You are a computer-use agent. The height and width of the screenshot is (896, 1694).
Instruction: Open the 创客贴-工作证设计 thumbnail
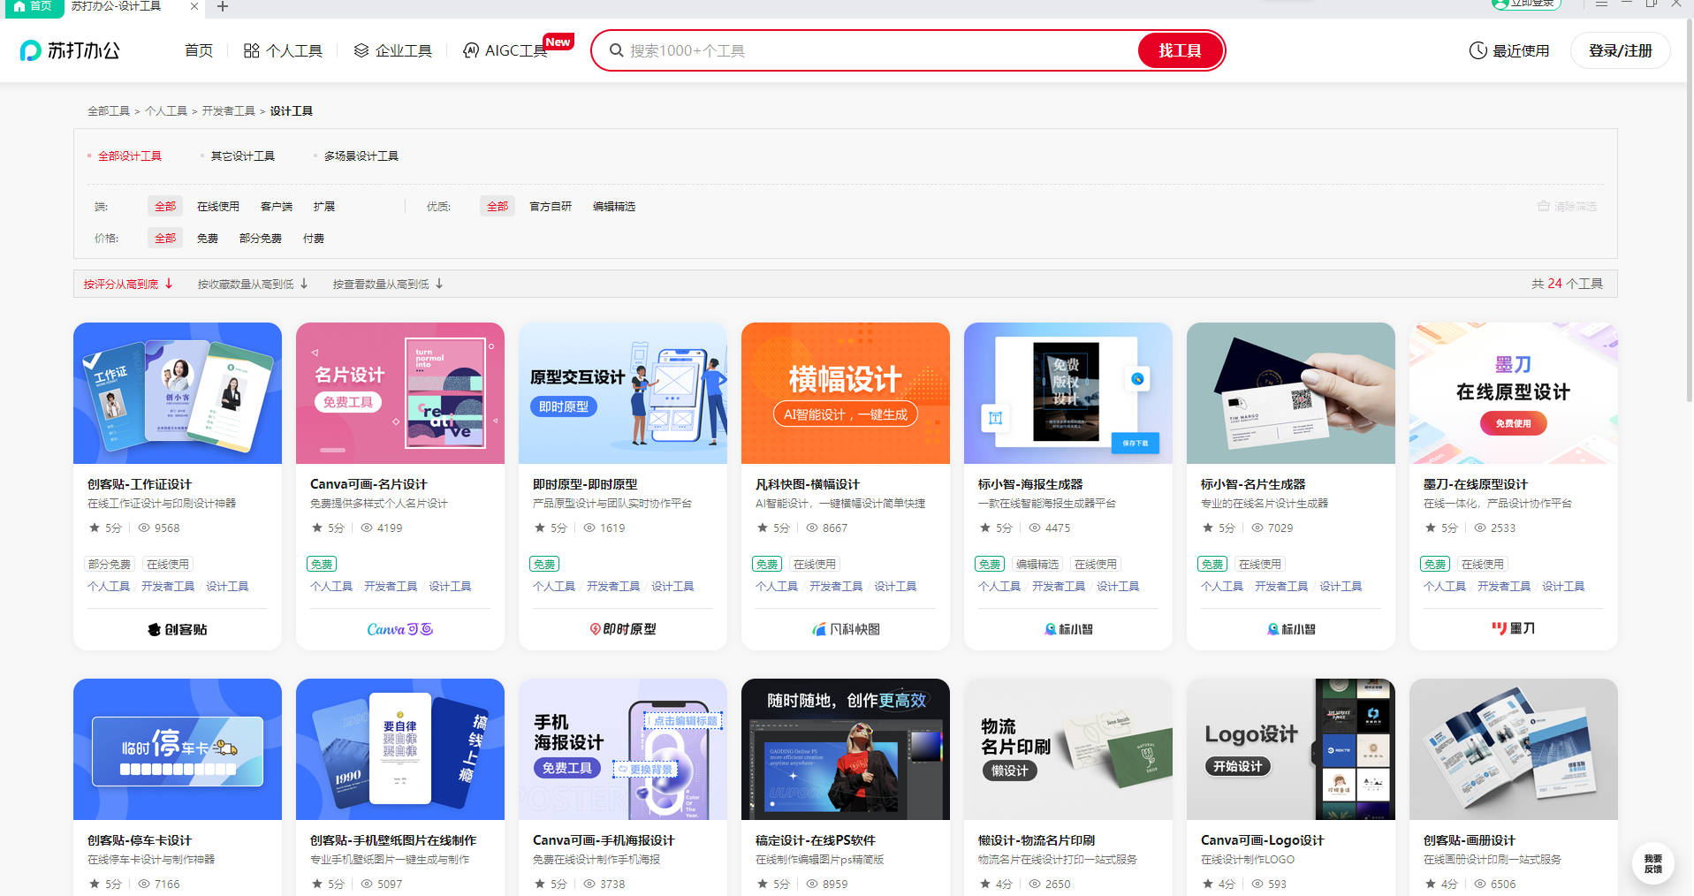click(178, 393)
